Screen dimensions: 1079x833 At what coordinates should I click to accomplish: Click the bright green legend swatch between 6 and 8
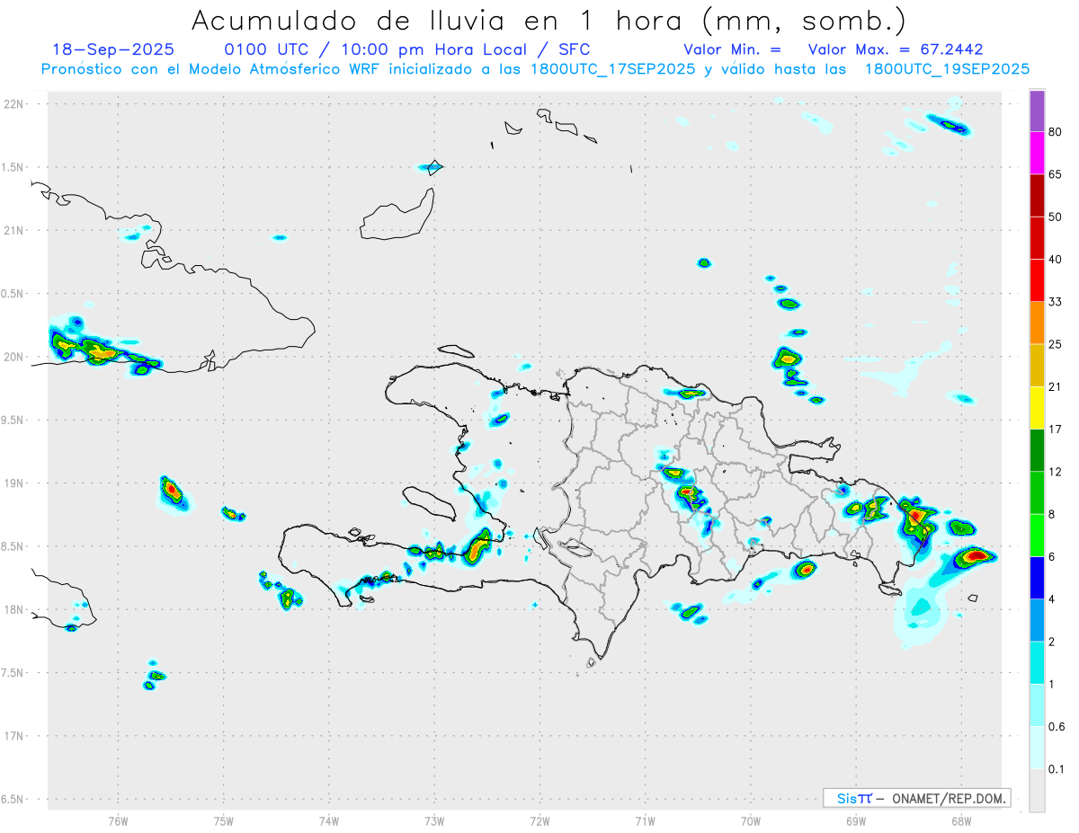(1037, 536)
